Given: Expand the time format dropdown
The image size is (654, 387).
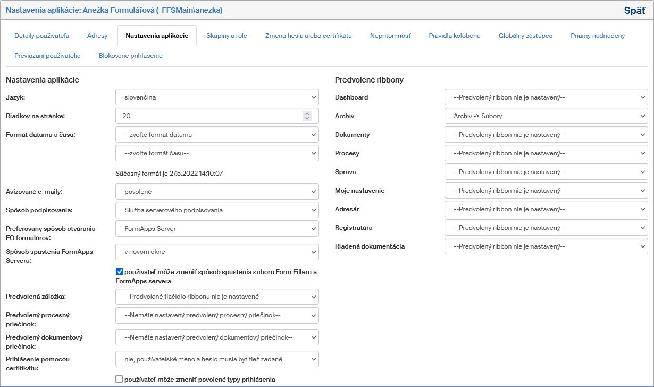Looking at the screenshot, I should [217, 153].
